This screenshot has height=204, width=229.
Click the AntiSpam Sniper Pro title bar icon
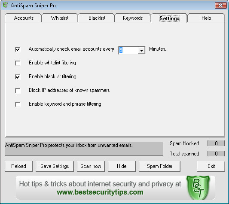(x=6, y=6)
